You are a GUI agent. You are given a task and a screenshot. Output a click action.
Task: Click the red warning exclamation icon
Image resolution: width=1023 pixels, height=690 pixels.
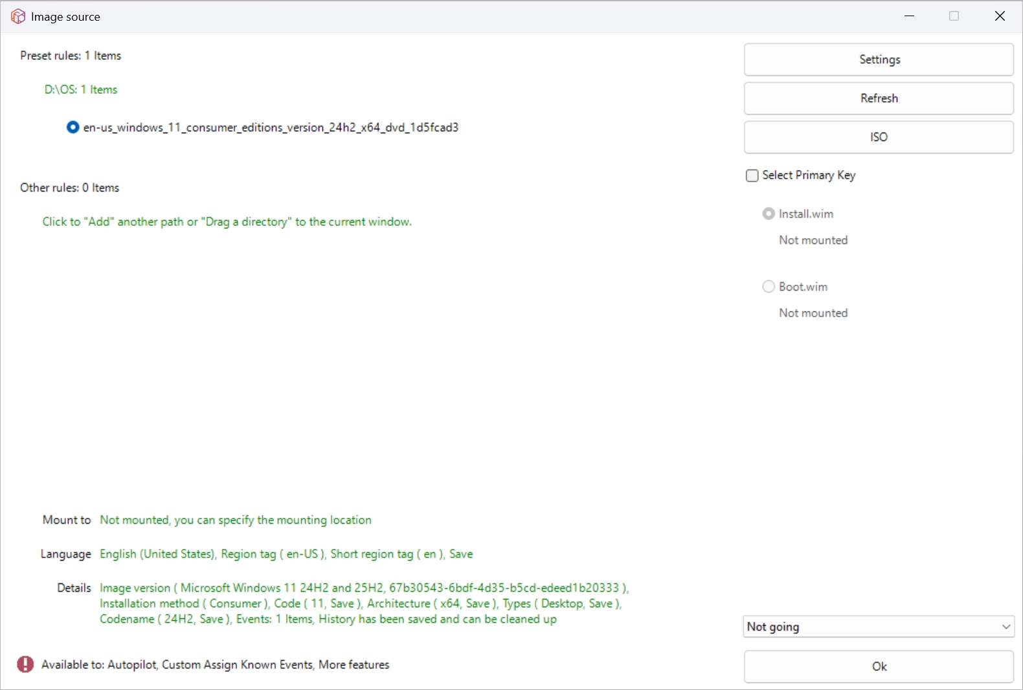pos(25,664)
